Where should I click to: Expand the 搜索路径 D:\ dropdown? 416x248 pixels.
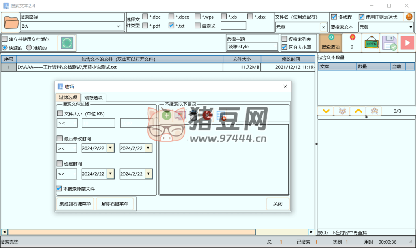(119, 26)
